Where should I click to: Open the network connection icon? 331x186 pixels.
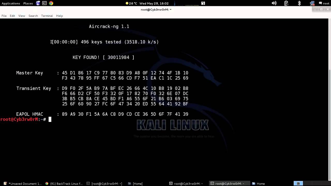tap(312, 3)
